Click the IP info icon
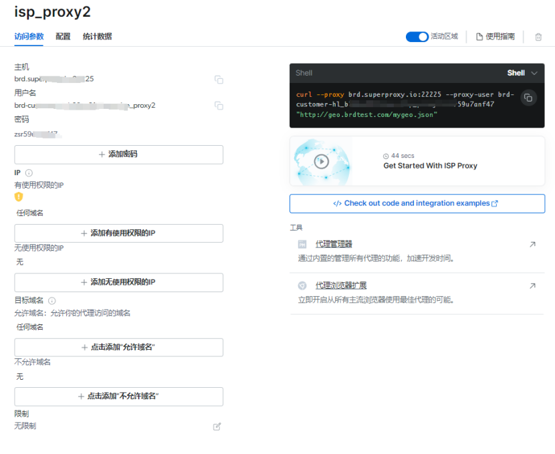This screenshot has height=454, width=555. tap(29, 173)
